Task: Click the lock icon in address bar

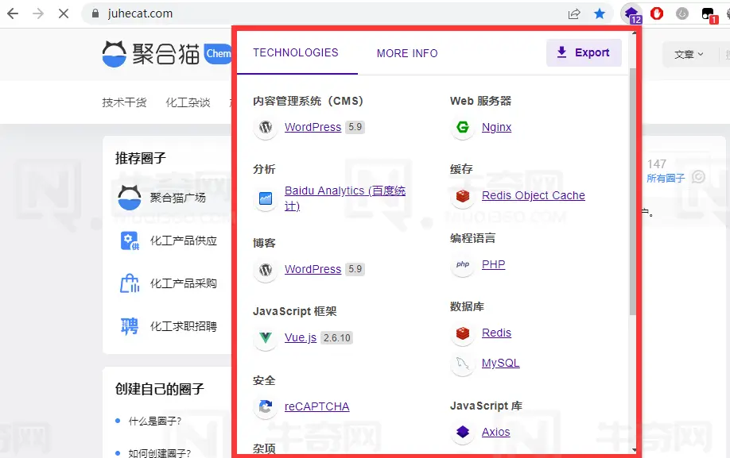Action: pyautogui.click(x=95, y=13)
